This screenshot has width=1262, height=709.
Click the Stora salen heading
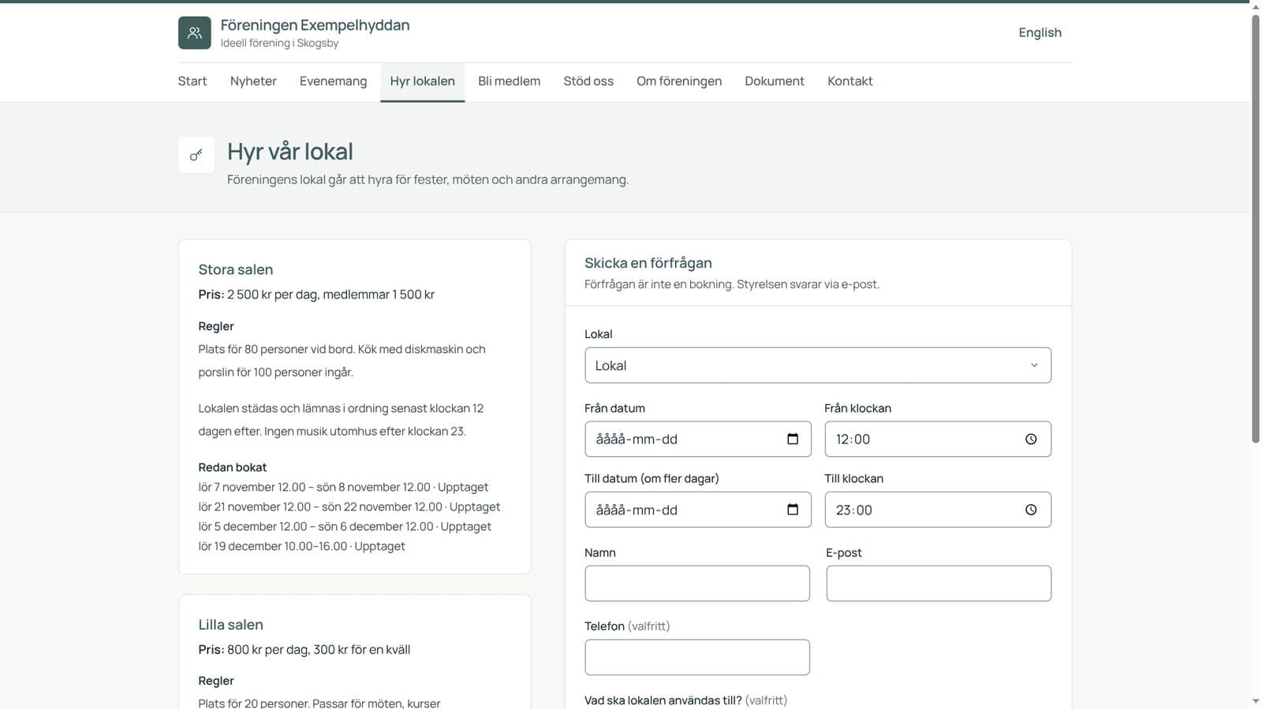click(236, 269)
